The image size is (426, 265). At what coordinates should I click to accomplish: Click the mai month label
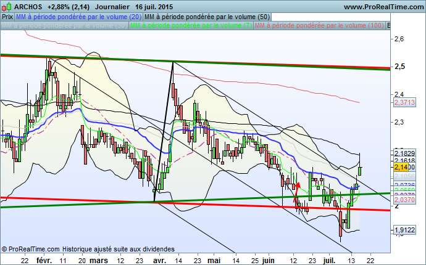214,261
